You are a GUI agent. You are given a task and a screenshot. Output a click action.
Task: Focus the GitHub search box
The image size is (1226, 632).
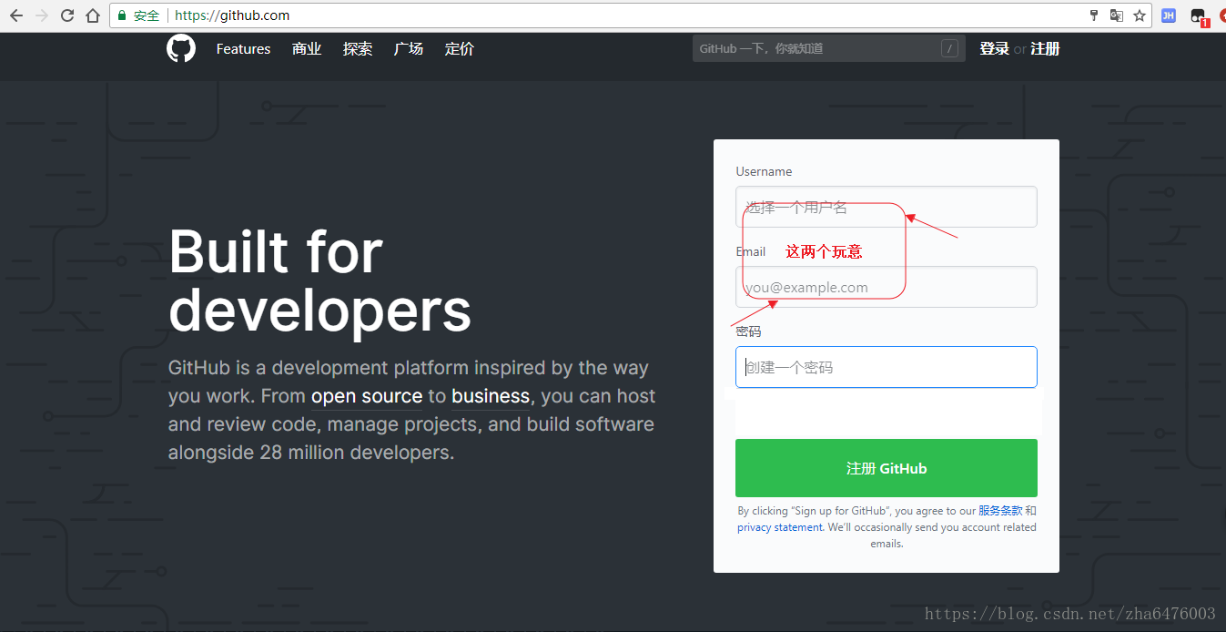tap(828, 48)
